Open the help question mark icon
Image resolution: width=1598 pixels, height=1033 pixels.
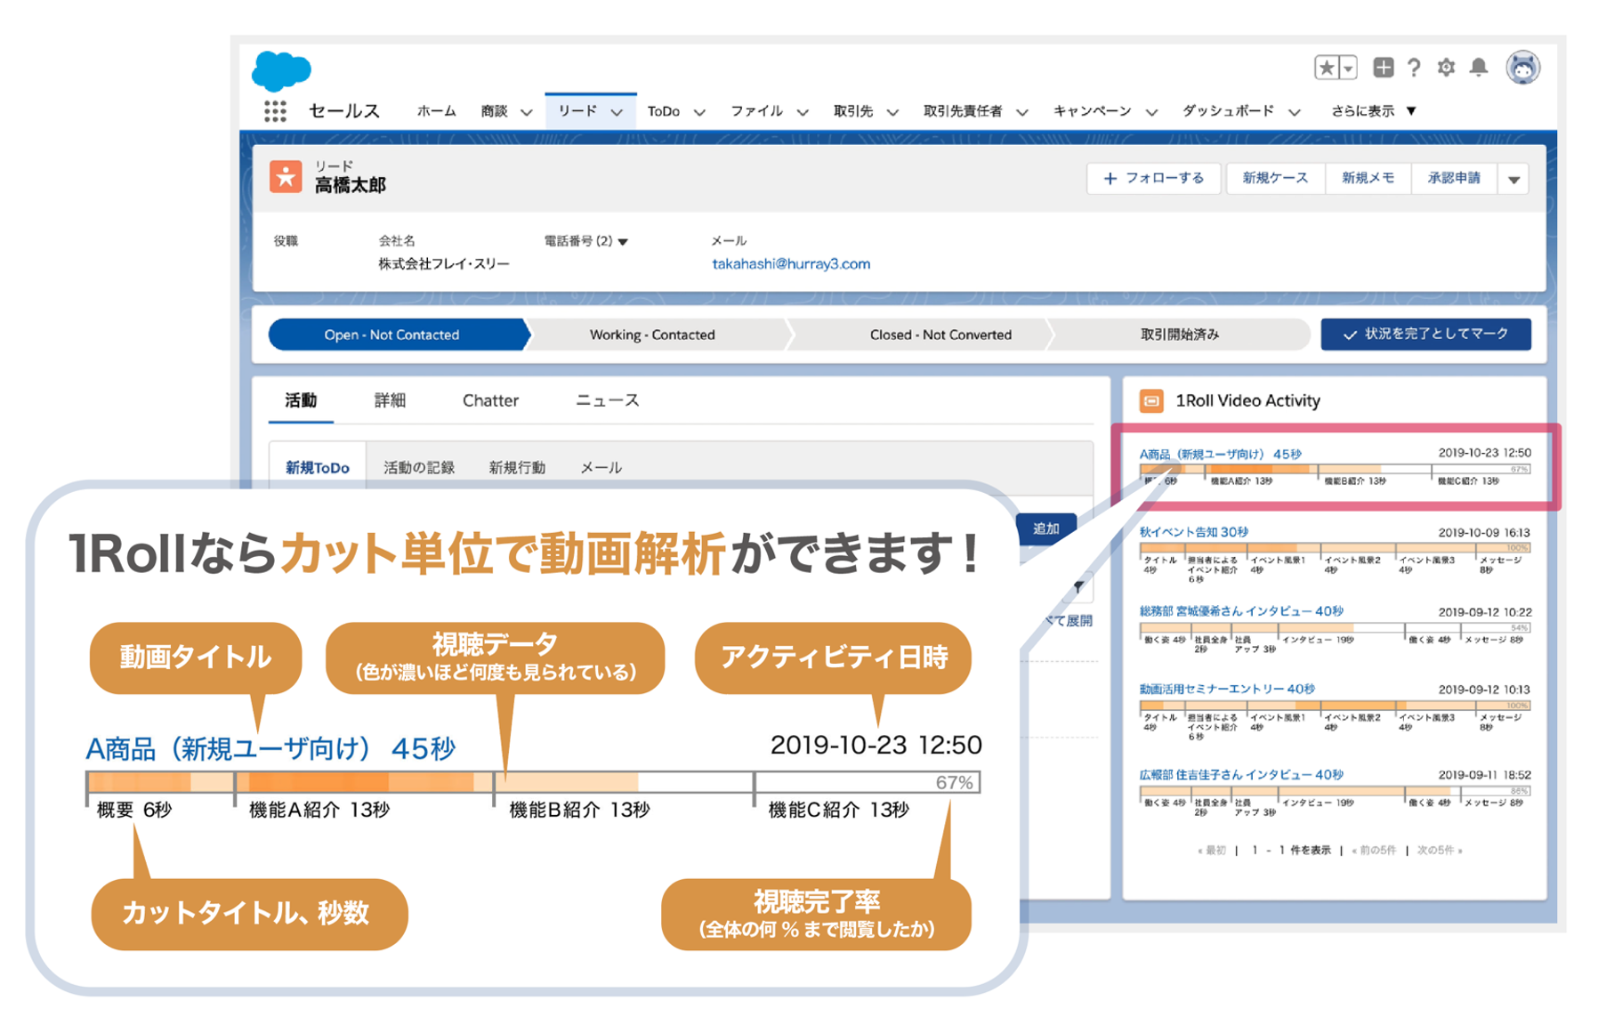coord(1414,68)
